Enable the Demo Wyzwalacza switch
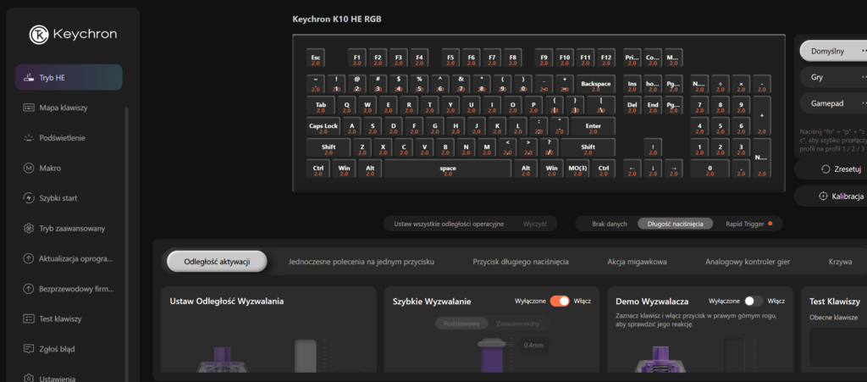This screenshot has width=867, height=382. [753, 301]
